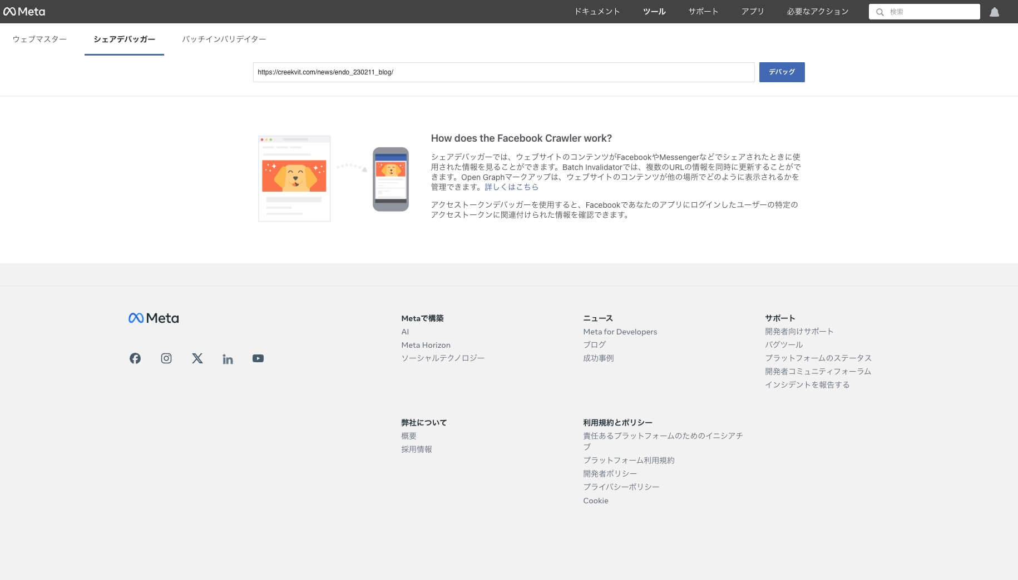
Task: Open the Cookie policy link
Action: point(595,501)
